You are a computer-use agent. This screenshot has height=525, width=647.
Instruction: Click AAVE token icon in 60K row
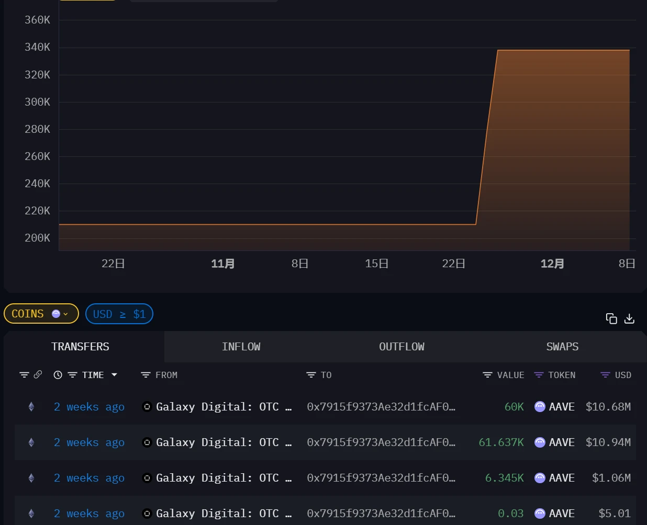point(540,407)
